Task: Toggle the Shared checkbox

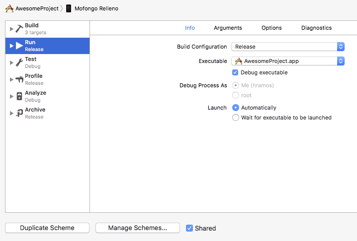Action: 189,228
